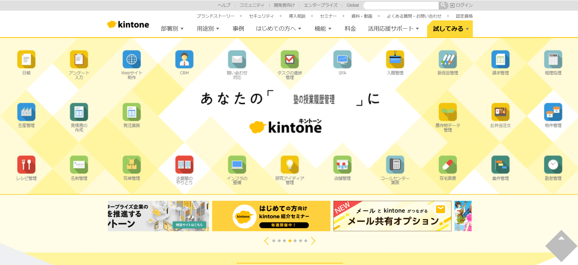Click the kintone logo in header
Image resolution: width=578 pixels, height=265 pixels.
[128, 24]
